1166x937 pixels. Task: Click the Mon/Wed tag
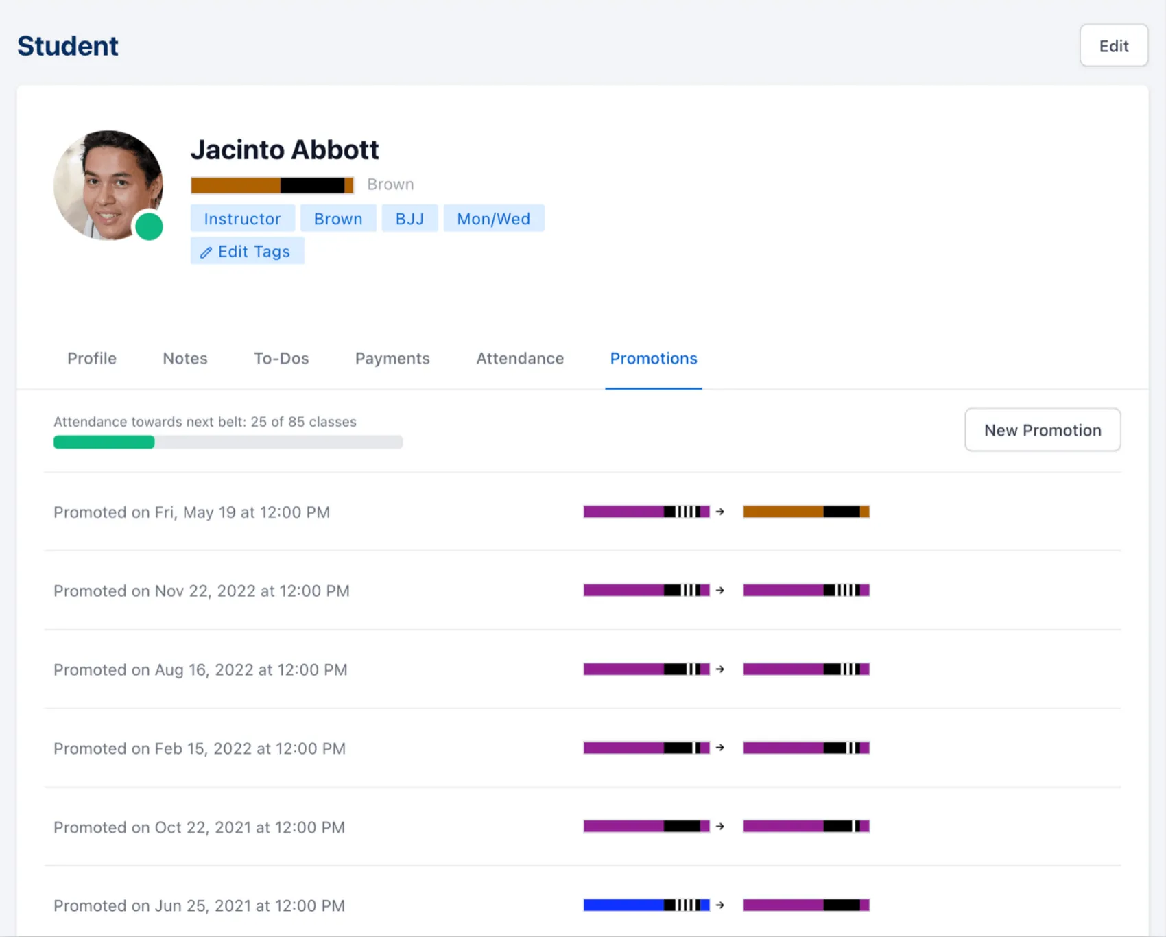(x=493, y=218)
